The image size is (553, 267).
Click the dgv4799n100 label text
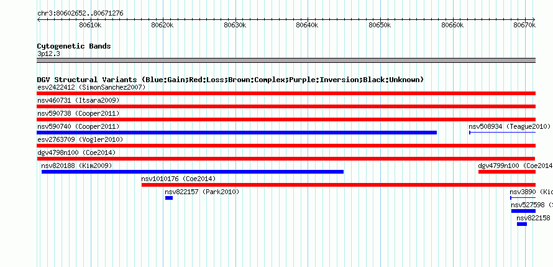coord(515,166)
